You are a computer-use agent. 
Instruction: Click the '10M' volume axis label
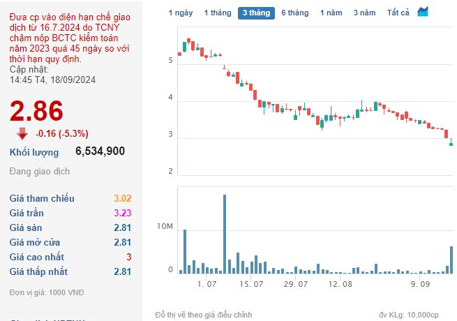coord(165,226)
